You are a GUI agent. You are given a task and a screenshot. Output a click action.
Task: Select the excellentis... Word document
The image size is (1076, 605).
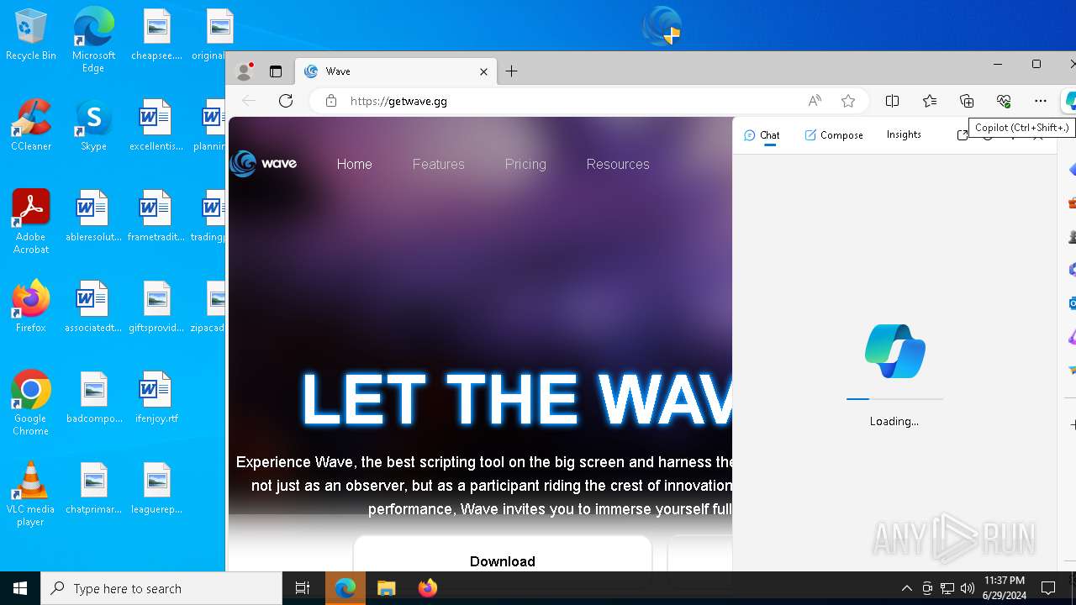156,126
